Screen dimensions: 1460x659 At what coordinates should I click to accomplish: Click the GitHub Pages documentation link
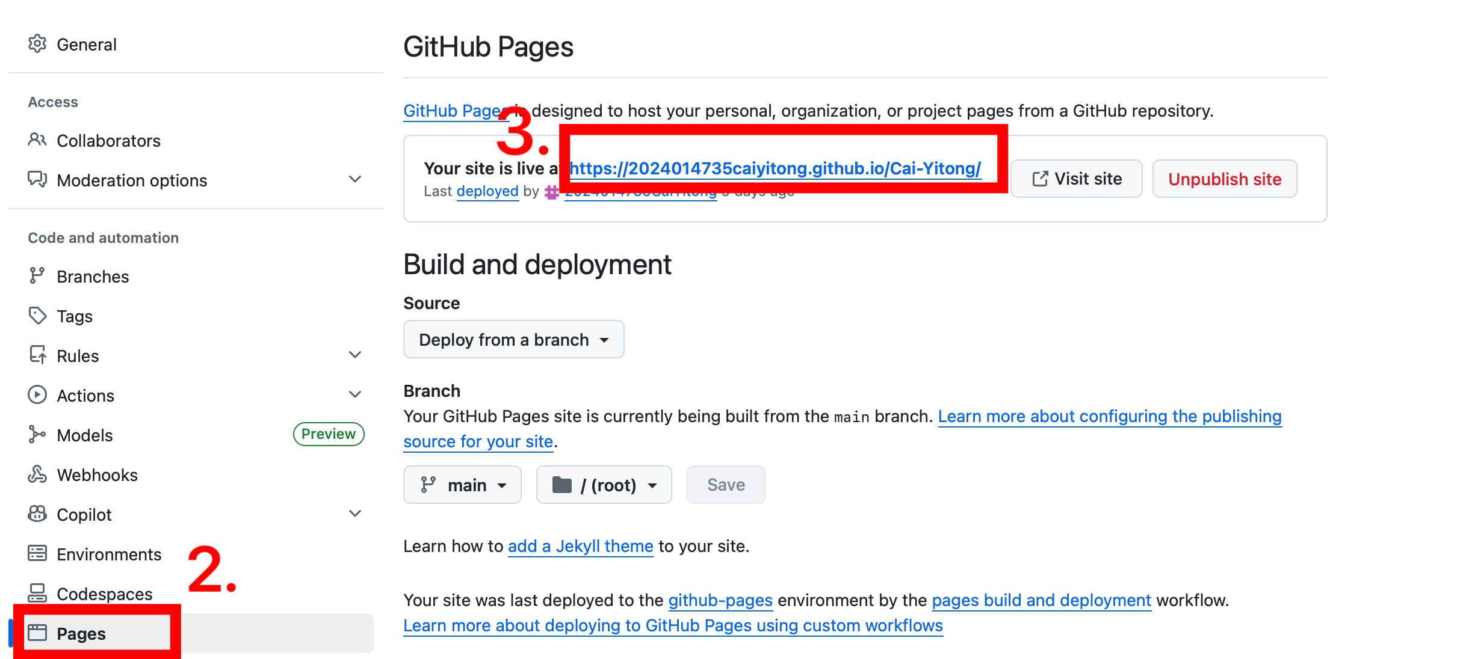click(x=456, y=111)
